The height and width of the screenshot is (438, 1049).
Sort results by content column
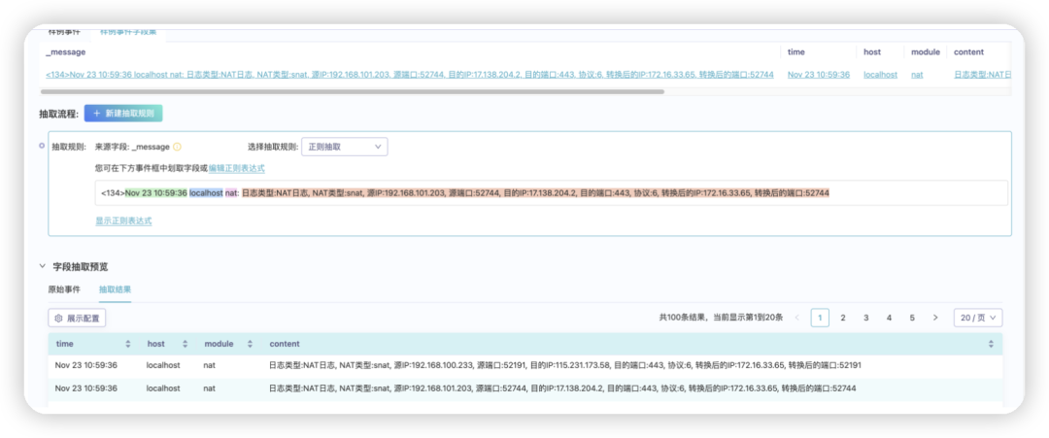tap(991, 345)
